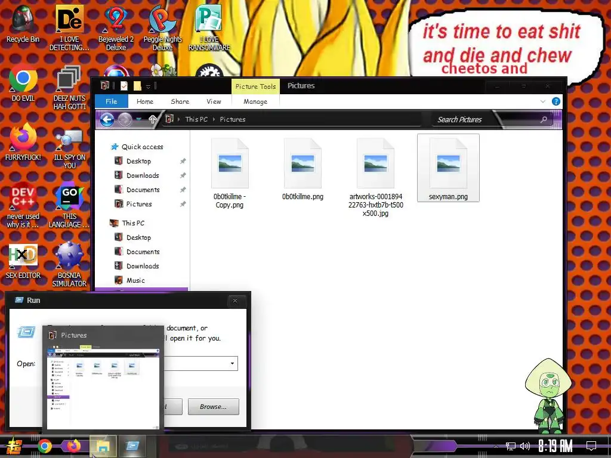
Task: Open Firefox from the taskbar
Action: click(x=73, y=446)
